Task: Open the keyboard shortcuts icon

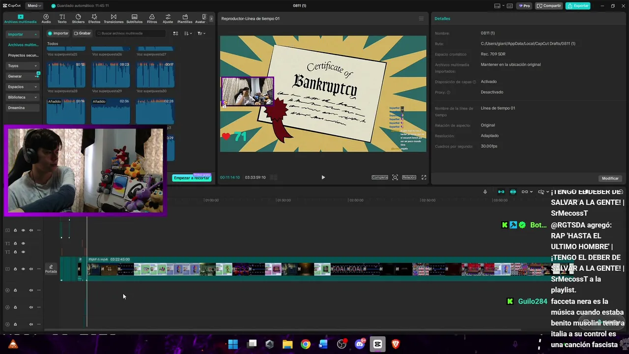Action: (510, 6)
